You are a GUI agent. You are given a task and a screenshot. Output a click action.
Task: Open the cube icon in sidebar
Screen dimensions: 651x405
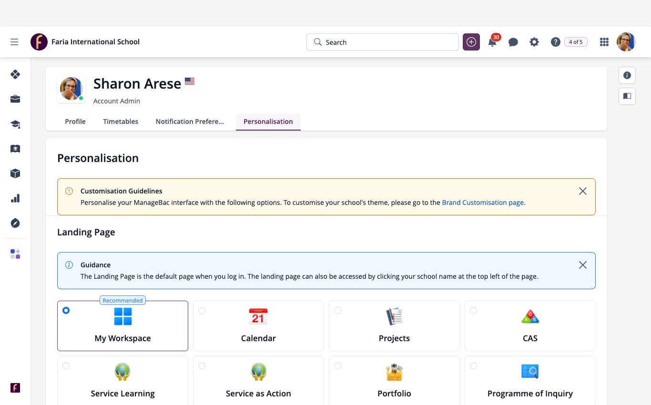[x=15, y=173]
